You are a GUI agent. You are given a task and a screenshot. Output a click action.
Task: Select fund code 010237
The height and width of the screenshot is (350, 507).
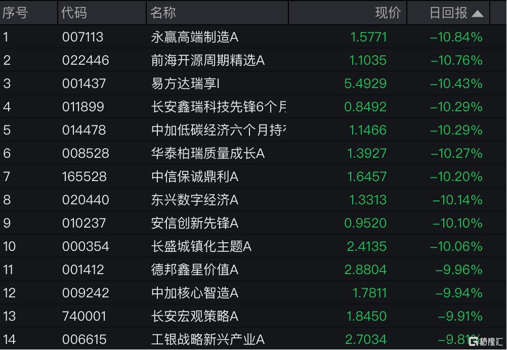point(84,224)
